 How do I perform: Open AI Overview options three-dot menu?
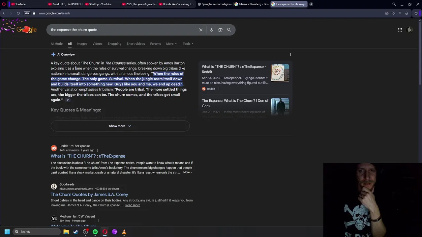(290, 55)
